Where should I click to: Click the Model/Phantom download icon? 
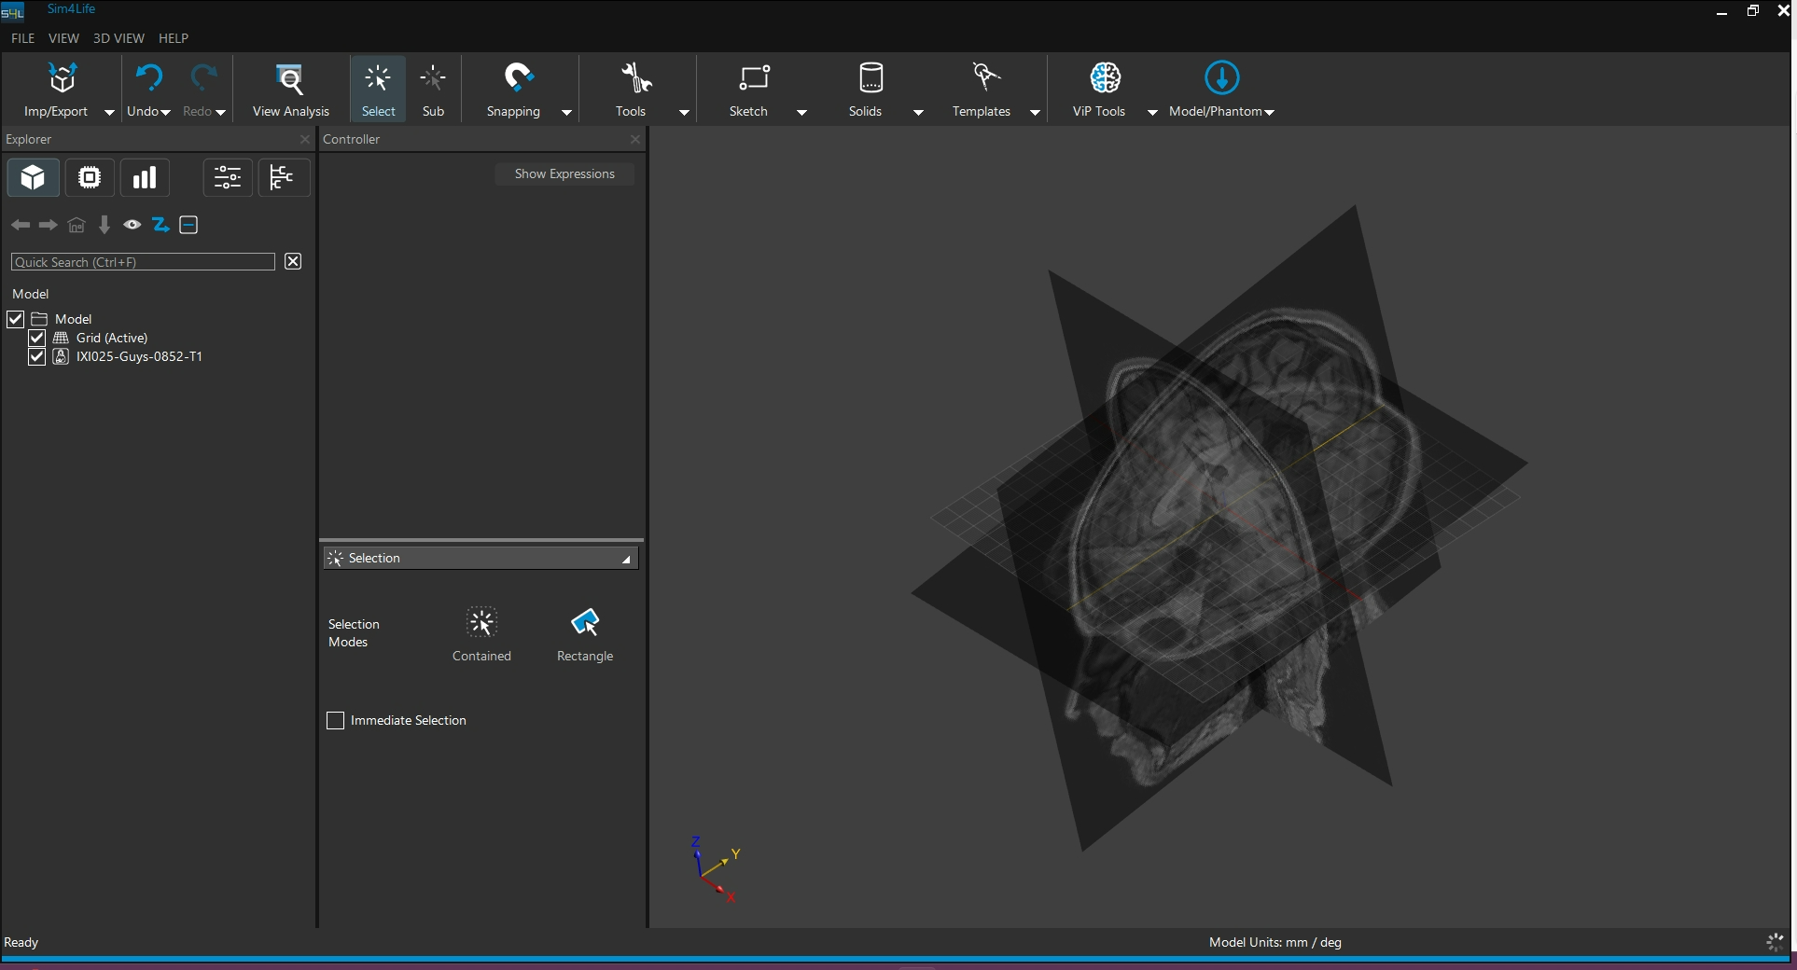tap(1221, 78)
